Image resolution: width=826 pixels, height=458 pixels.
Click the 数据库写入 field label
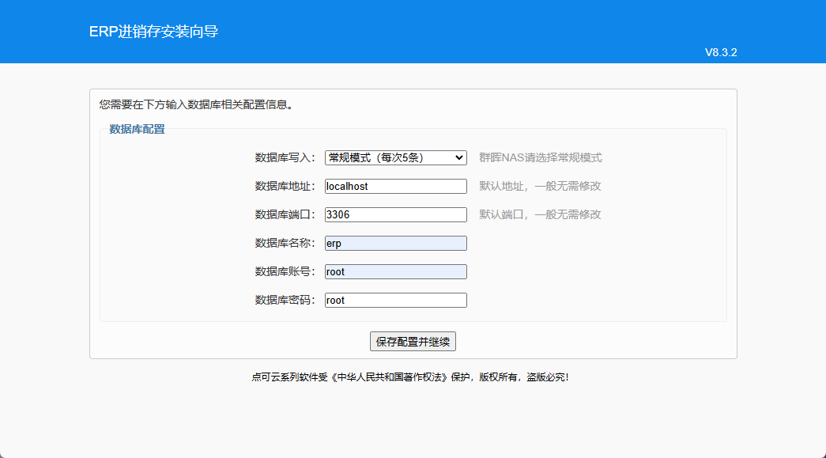pos(285,157)
